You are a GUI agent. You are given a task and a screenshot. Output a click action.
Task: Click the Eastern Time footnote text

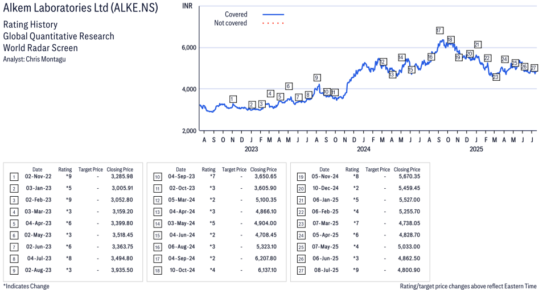click(x=468, y=286)
